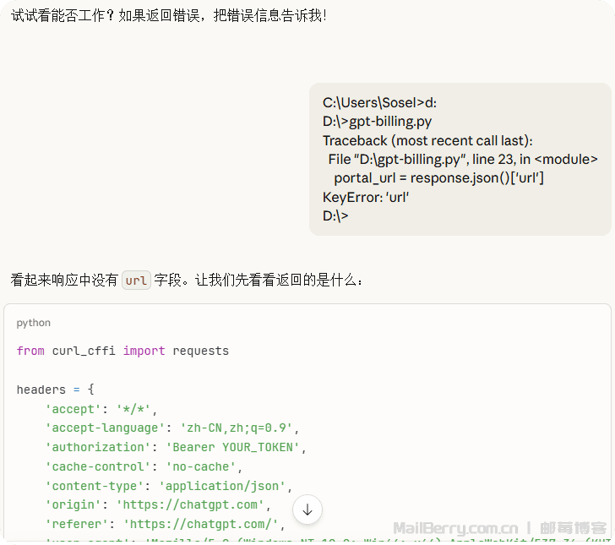Click the inline url code tag
This screenshot has width=615, height=545.
point(136,280)
